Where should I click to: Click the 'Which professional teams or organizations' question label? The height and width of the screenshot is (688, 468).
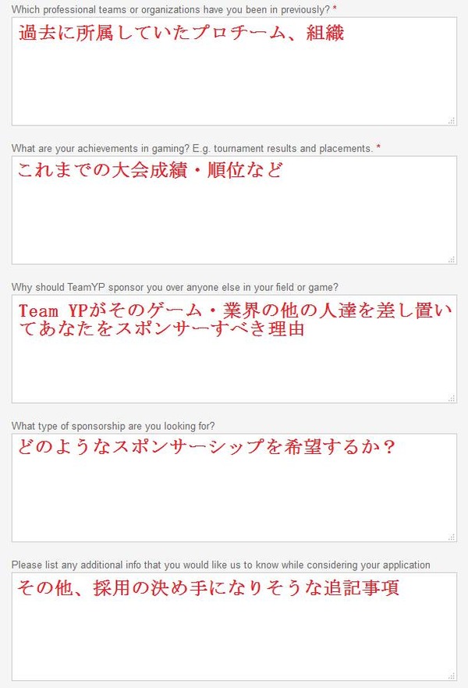pos(174,9)
